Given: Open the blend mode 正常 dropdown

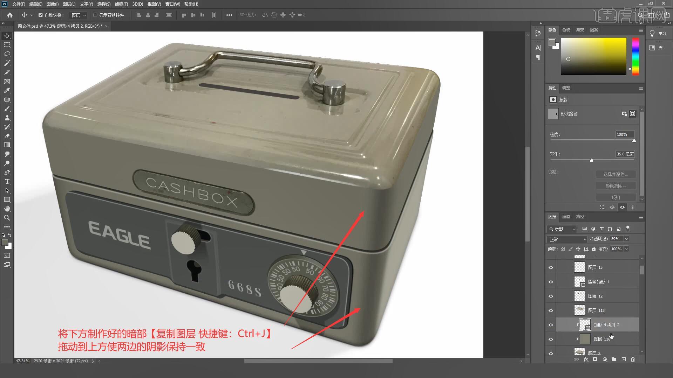Looking at the screenshot, I should pos(567,239).
